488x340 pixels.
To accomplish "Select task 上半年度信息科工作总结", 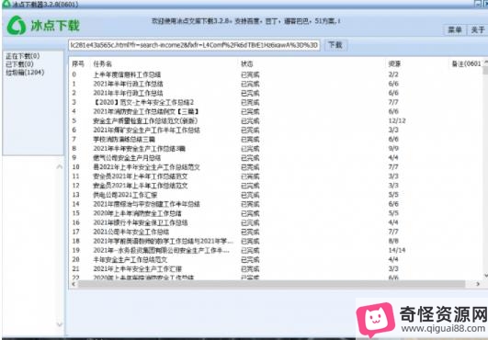I will 127,74.
